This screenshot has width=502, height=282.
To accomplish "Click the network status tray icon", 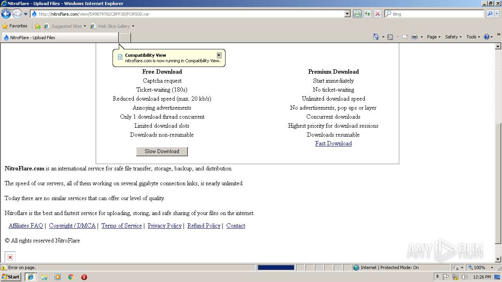I will pyautogui.click(x=455, y=277).
